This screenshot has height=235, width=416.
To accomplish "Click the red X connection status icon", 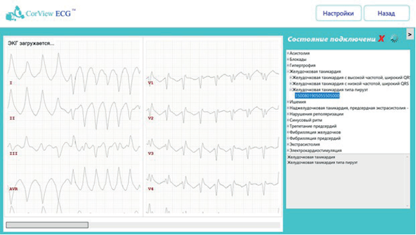I will (x=381, y=39).
